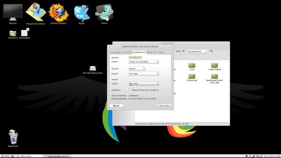Switch to the Embleme tab
Screen dimensions: 281x158
pos(127,53)
